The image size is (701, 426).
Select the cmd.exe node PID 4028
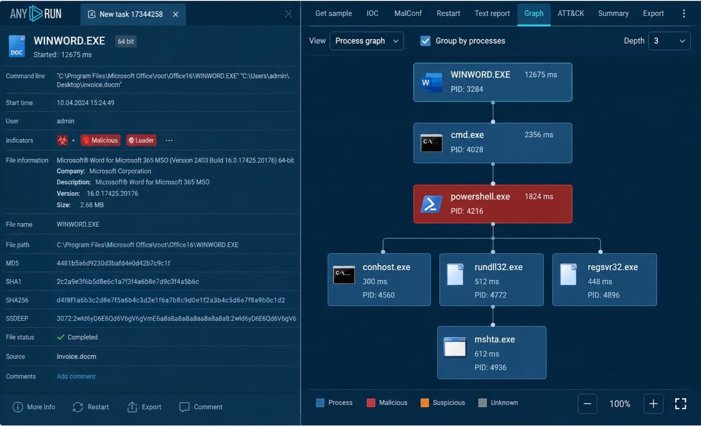coord(493,143)
